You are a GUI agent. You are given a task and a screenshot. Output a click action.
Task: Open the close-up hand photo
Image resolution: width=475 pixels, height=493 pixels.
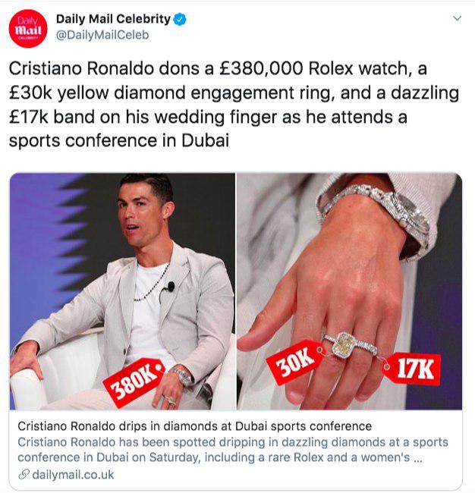point(350,291)
